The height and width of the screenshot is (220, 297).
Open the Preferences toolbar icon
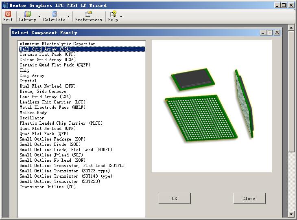pos(88,16)
